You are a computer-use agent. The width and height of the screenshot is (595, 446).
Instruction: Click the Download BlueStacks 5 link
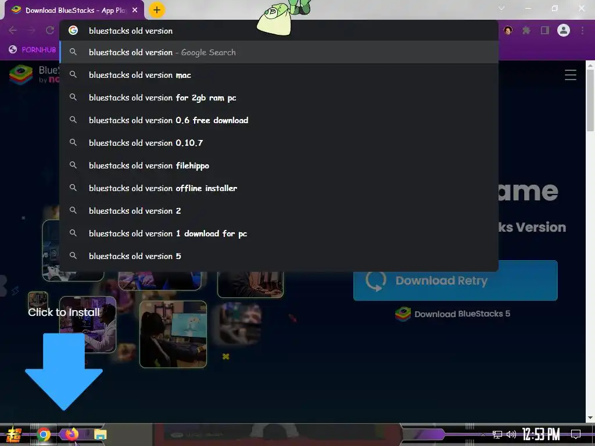tap(453, 314)
